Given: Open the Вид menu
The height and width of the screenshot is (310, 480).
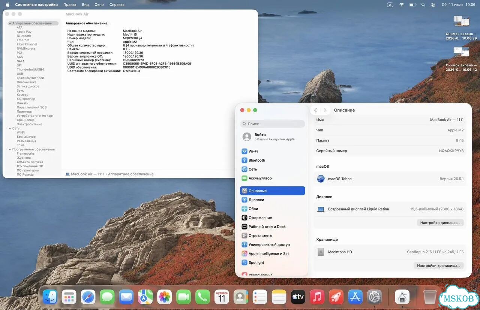Looking at the screenshot, I should pyautogui.click(x=85, y=4).
